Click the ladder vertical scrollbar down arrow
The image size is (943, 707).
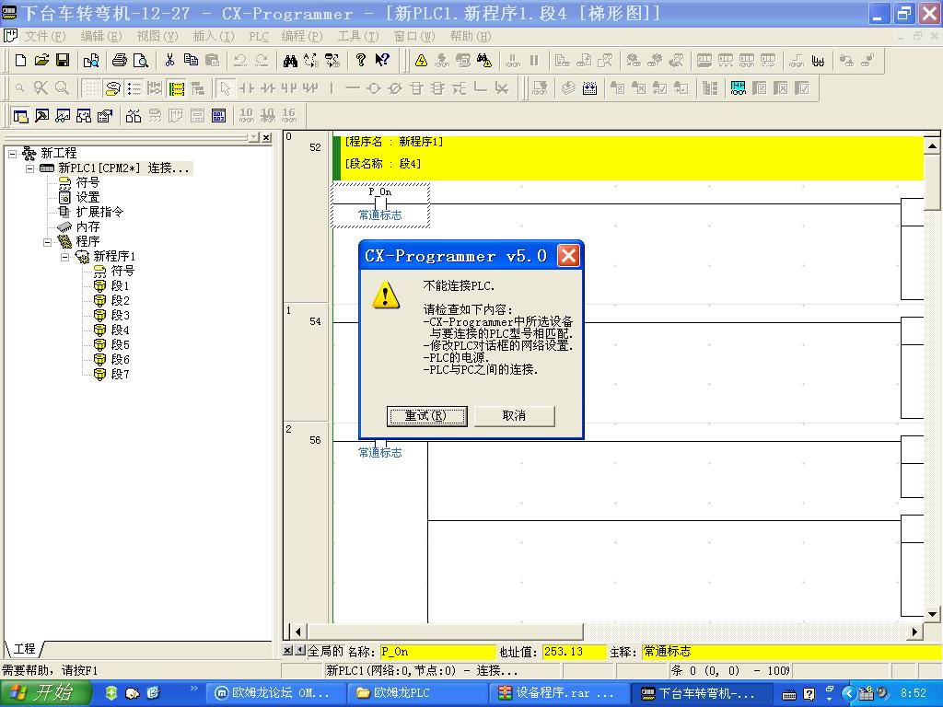coord(932,614)
